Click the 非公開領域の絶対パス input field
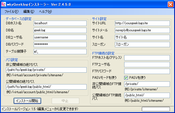Viewport: 175px width, 113px height. coord(46,70)
